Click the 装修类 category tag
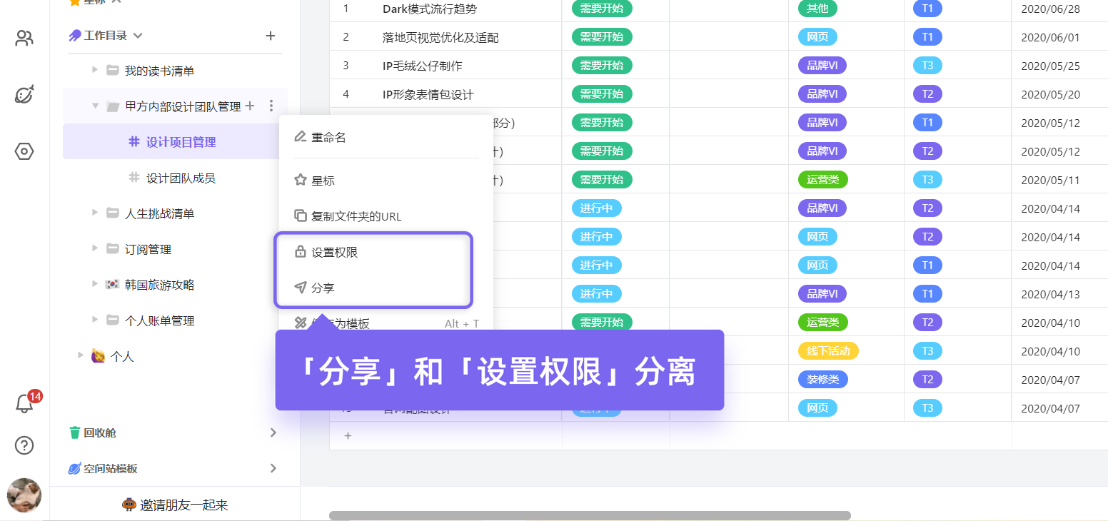Image resolution: width=1108 pixels, height=521 pixels. (x=822, y=380)
